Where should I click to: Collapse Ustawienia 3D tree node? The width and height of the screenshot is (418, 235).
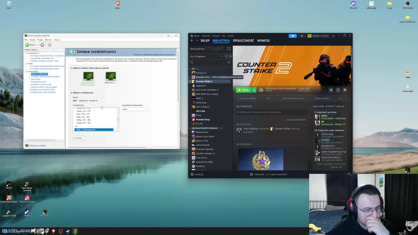pyautogui.click(x=26, y=53)
